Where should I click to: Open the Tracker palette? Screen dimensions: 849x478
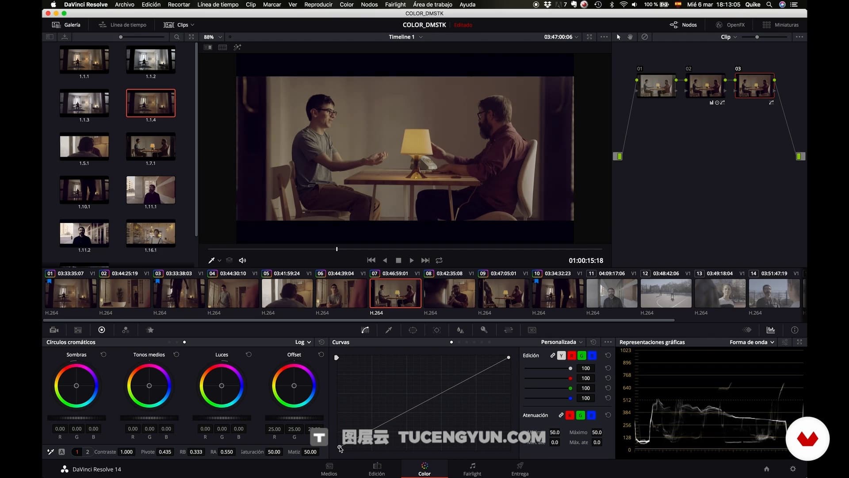437,330
